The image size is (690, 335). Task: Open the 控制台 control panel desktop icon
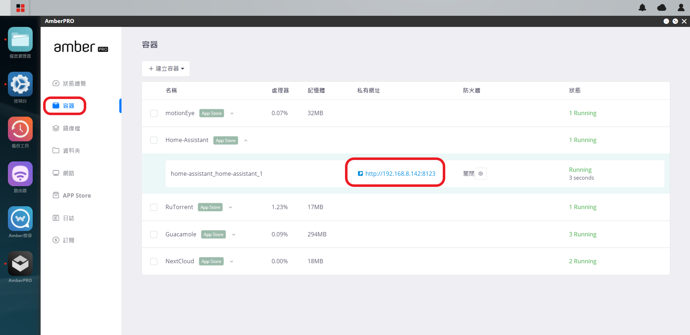(20, 84)
